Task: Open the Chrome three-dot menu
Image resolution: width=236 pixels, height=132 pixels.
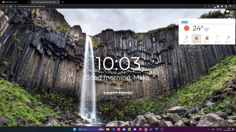Action: point(234,7)
